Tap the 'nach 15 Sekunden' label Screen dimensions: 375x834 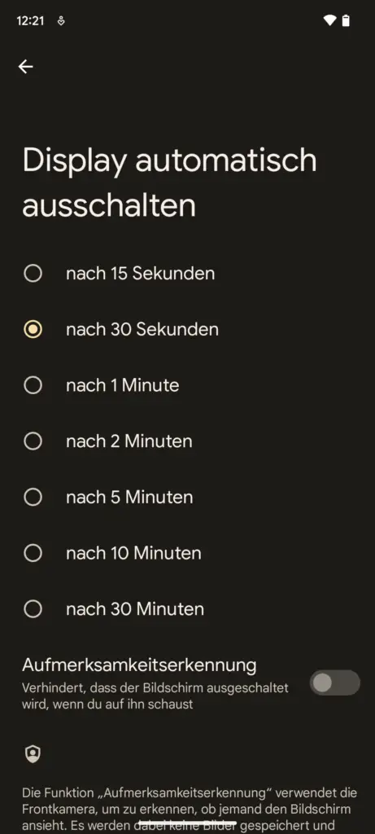(x=140, y=274)
